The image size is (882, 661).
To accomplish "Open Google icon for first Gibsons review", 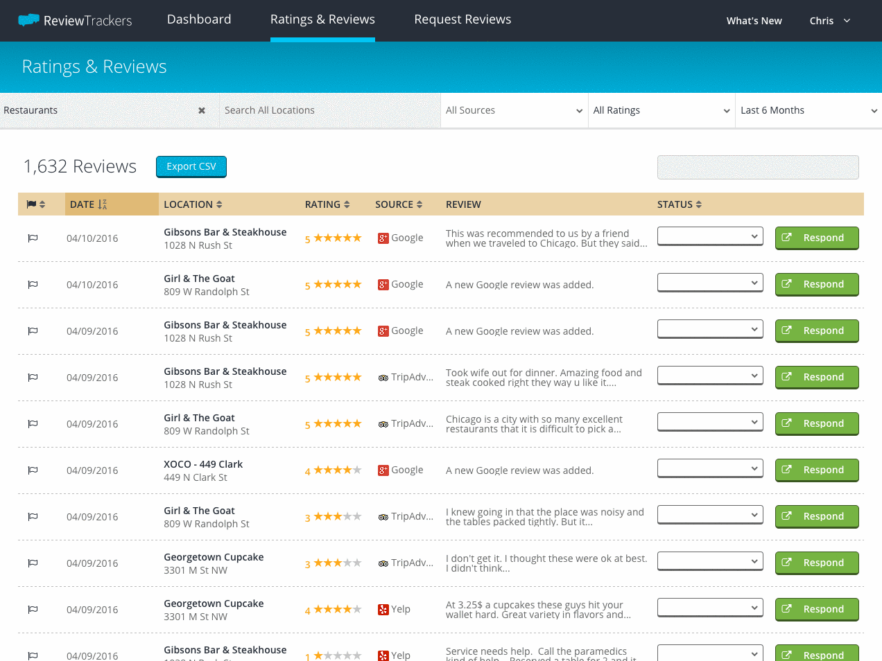I will (383, 238).
